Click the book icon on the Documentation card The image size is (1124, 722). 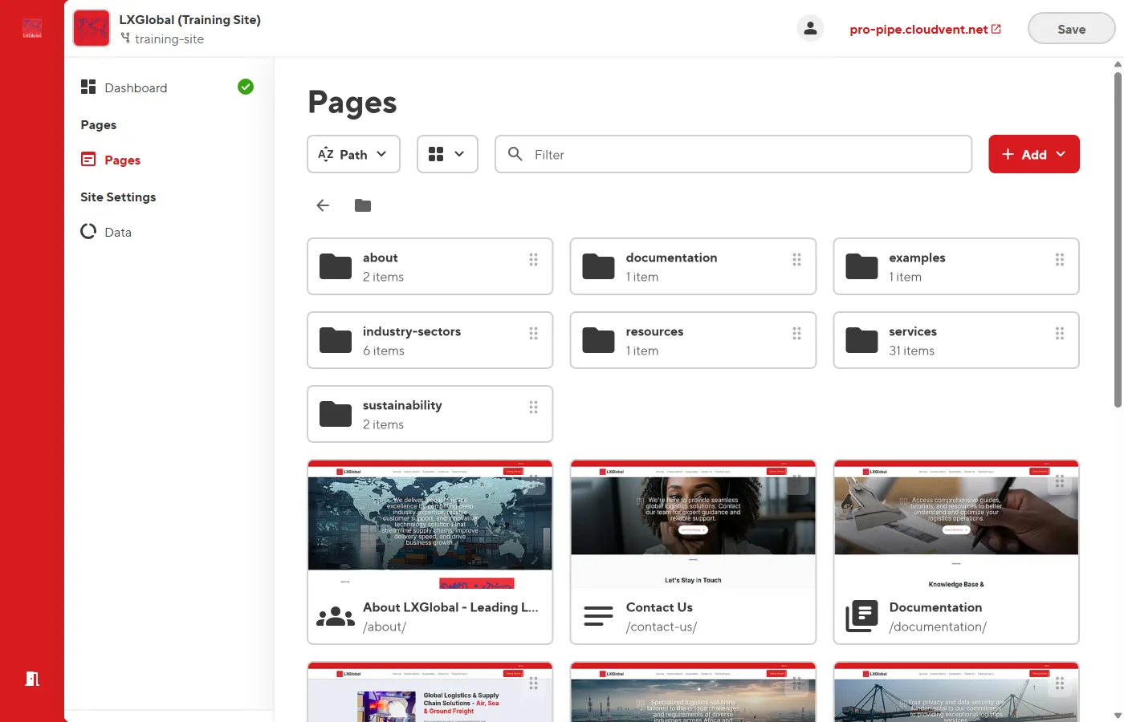[x=861, y=615]
